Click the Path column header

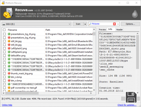(68, 30)
